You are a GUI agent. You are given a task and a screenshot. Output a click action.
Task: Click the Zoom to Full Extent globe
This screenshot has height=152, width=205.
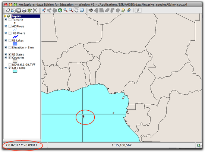coord(60,10)
